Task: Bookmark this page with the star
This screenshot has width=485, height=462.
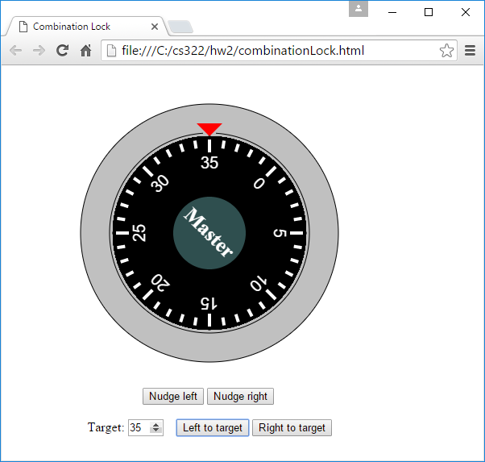Action: point(446,51)
